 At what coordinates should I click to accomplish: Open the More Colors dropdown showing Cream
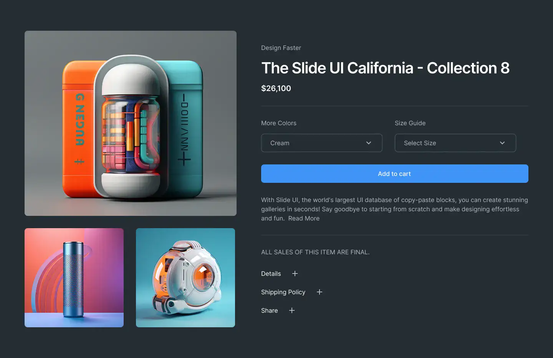[322, 143]
